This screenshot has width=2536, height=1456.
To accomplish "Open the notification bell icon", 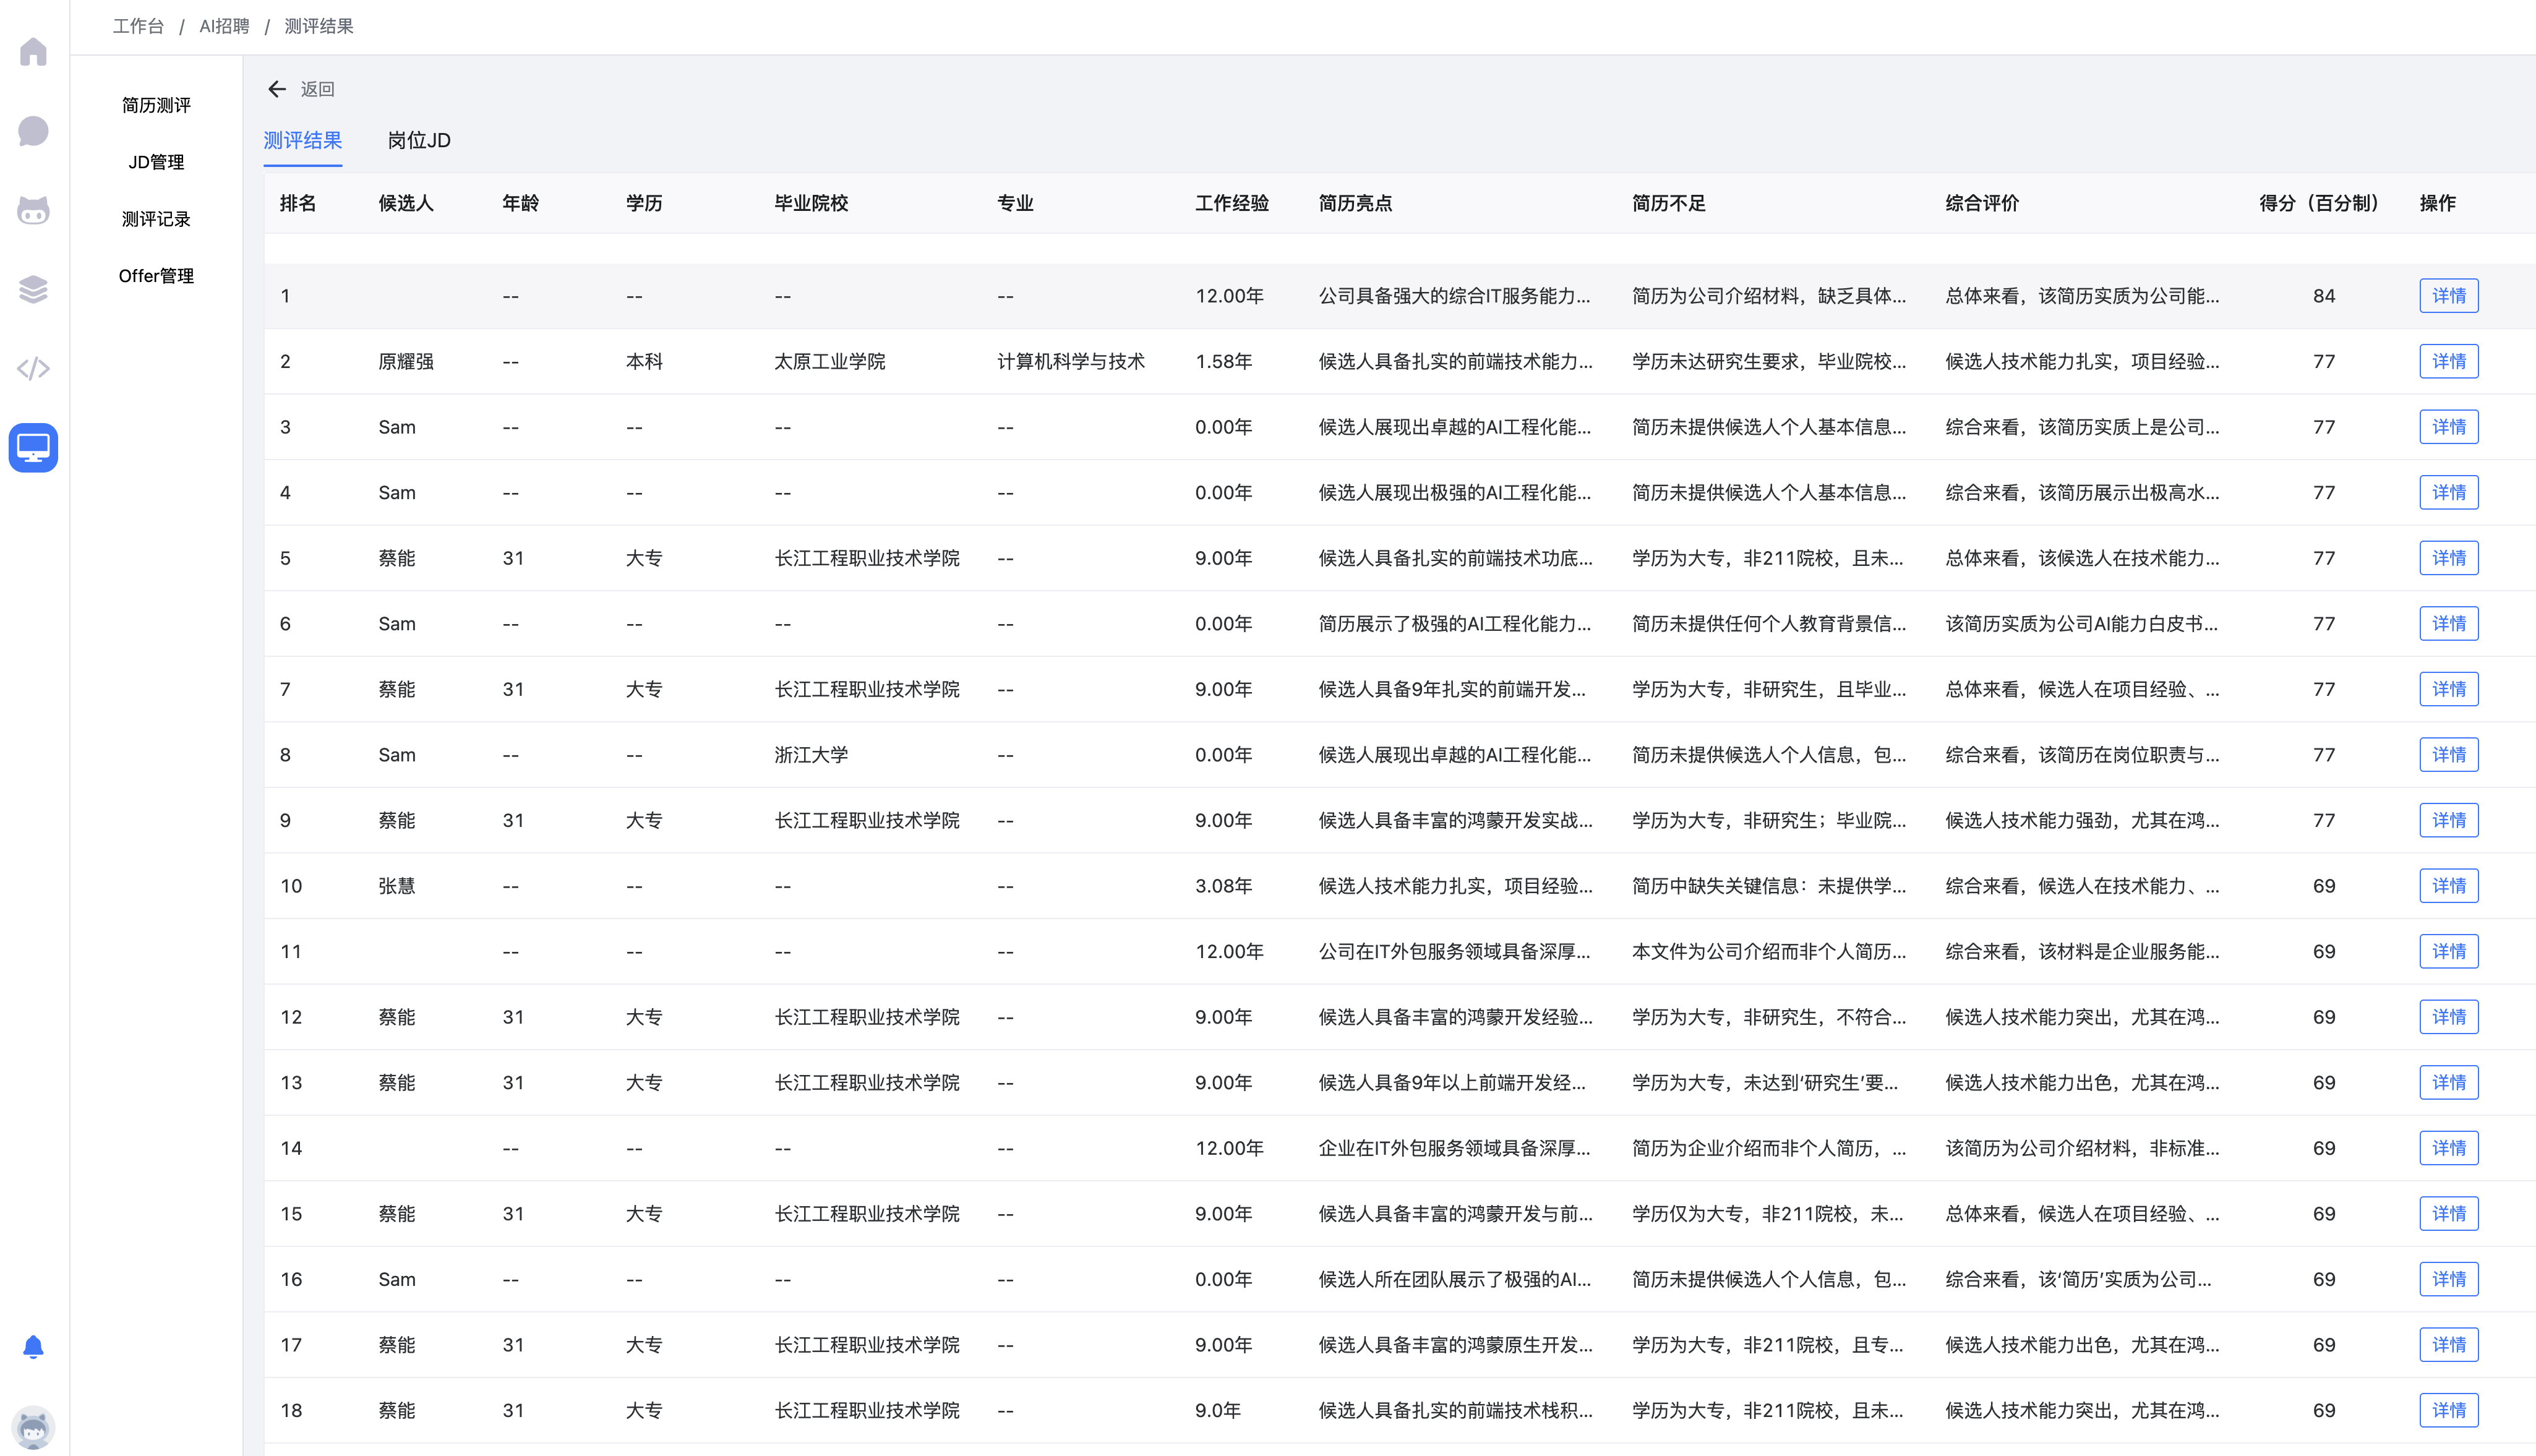I will pos(33,1347).
